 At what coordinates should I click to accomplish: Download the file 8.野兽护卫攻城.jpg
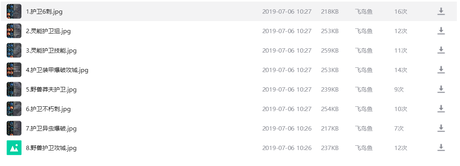point(441,148)
